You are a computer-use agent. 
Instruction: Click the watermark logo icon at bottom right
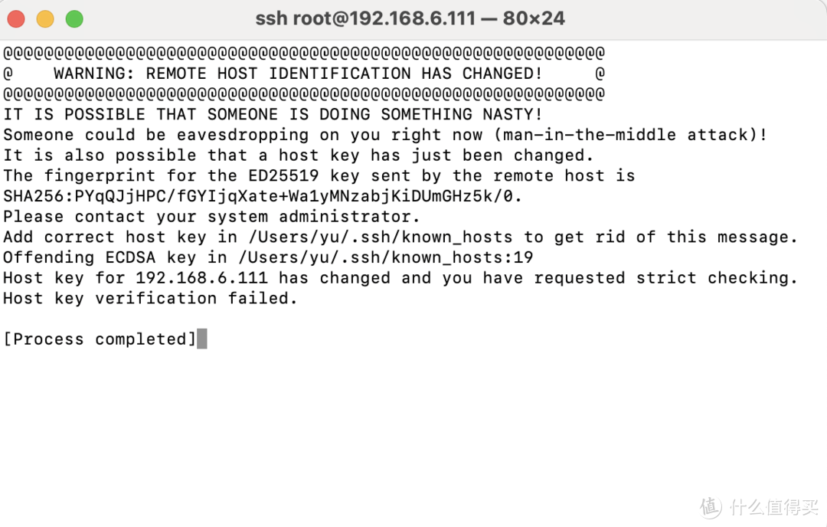coord(710,506)
